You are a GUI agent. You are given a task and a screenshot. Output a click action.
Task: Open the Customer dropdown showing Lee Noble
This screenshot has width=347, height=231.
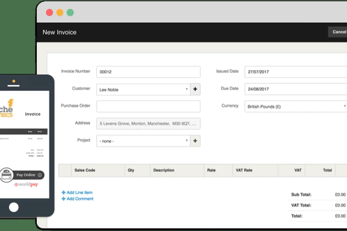[143, 89]
